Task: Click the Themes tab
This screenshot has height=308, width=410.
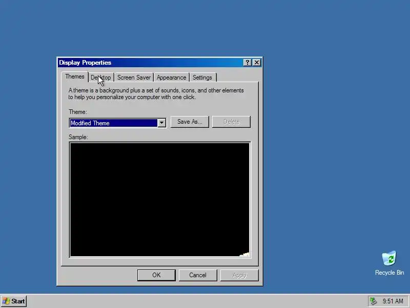Action: 75,76
